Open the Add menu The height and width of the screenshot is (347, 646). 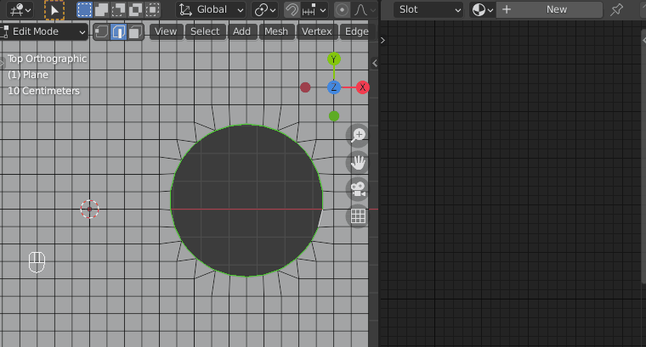point(242,31)
